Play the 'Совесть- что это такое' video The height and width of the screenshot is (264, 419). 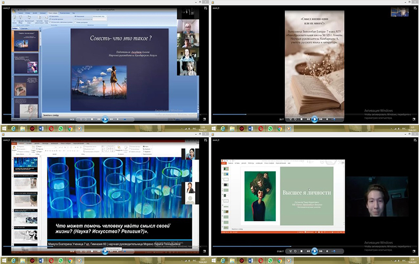tap(105, 119)
